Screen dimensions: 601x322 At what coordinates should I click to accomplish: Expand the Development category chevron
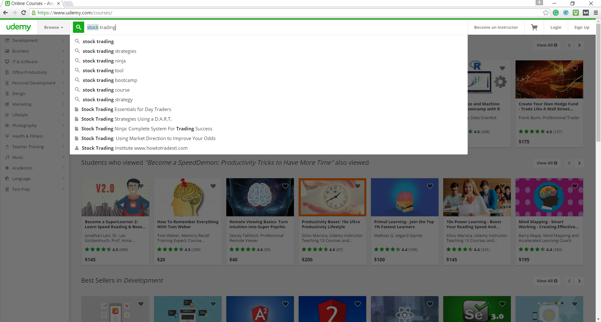tap(64, 40)
